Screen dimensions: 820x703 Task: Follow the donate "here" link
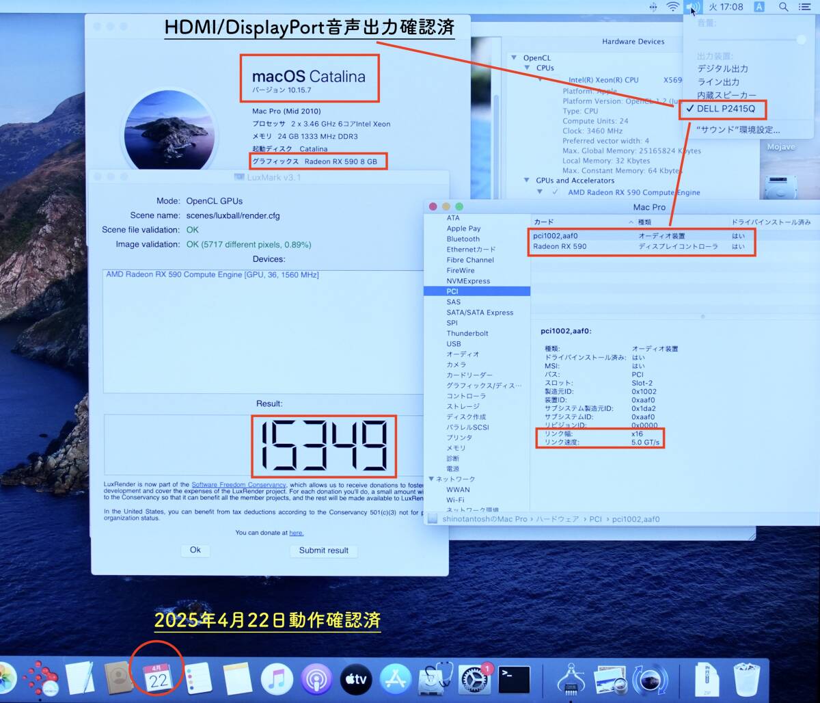pos(296,533)
